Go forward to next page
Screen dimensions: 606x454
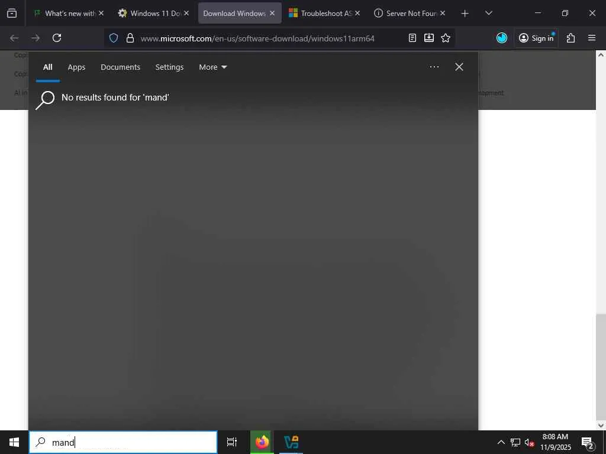tap(36, 38)
